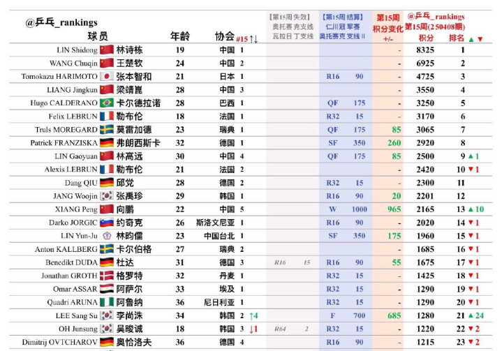Image resolution: width=502 pixels, height=351 pixels.
Task: Click the name WANG Chuqin
Action: point(73,64)
